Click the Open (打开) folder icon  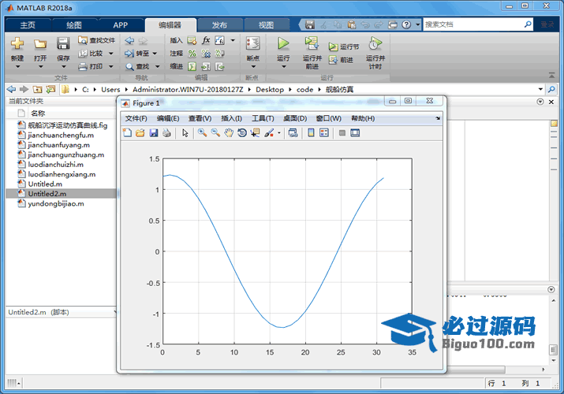[x=40, y=44]
